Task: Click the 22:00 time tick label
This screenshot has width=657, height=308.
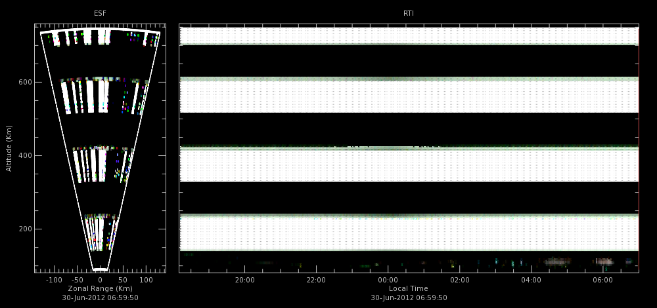Action: click(x=316, y=280)
